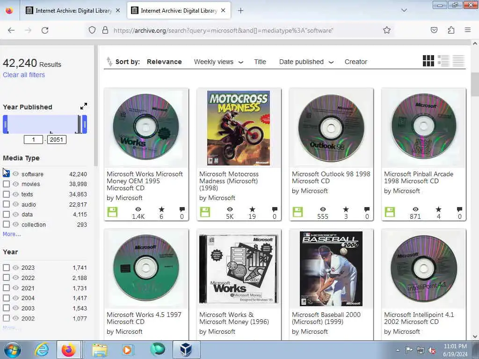Open Microsoft Outlook 98 1998 title link
This screenshot has width=479, height=359.
click(331, 177)
